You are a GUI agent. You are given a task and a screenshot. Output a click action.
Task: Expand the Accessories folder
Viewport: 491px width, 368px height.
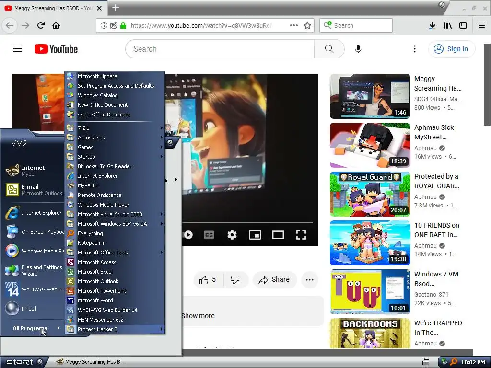click(x=115, y=138)
